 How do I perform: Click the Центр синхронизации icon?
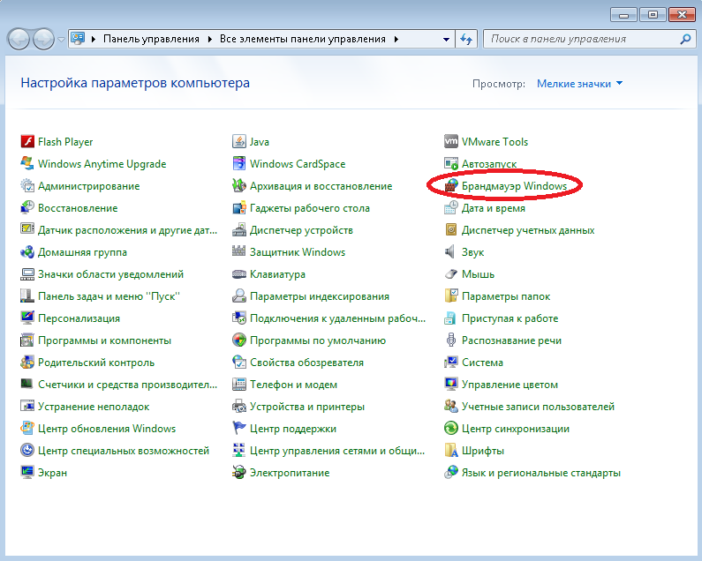(x=451, y=429)
